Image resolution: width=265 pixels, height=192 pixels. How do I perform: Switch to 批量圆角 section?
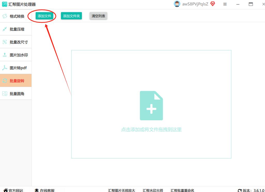16,94
